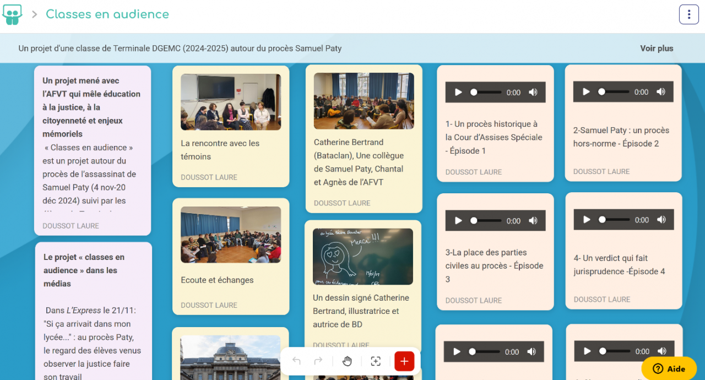705x380 pixels.
Task: Toggle mute on Épisode 4 audio
Action: 661,220
